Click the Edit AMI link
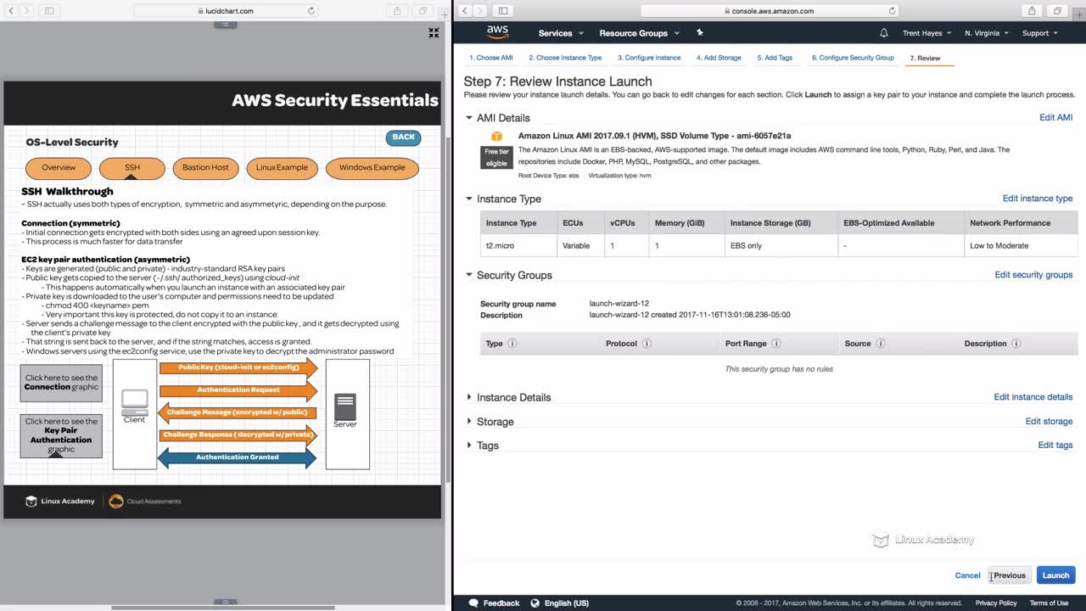 point(1055,117)
